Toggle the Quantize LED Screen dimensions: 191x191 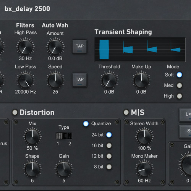pyautogui.click(x=86, y=124)
